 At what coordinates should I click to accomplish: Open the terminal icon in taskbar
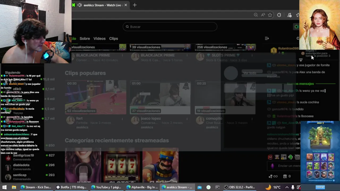point(217,187)
